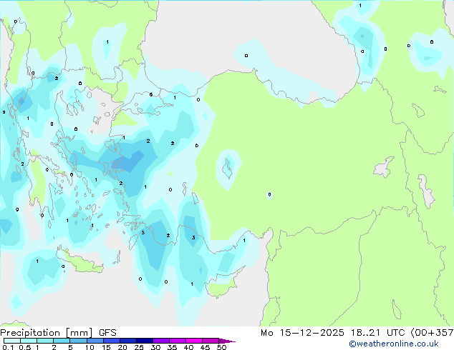Click the "45" legend value
The width and height of the screenshot is (454, 350).
pos(205,347)
